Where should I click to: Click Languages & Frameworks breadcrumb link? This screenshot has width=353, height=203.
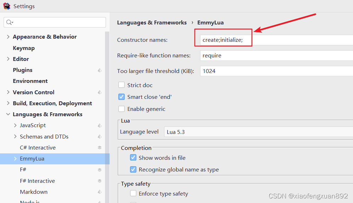[x=152, y=22]
